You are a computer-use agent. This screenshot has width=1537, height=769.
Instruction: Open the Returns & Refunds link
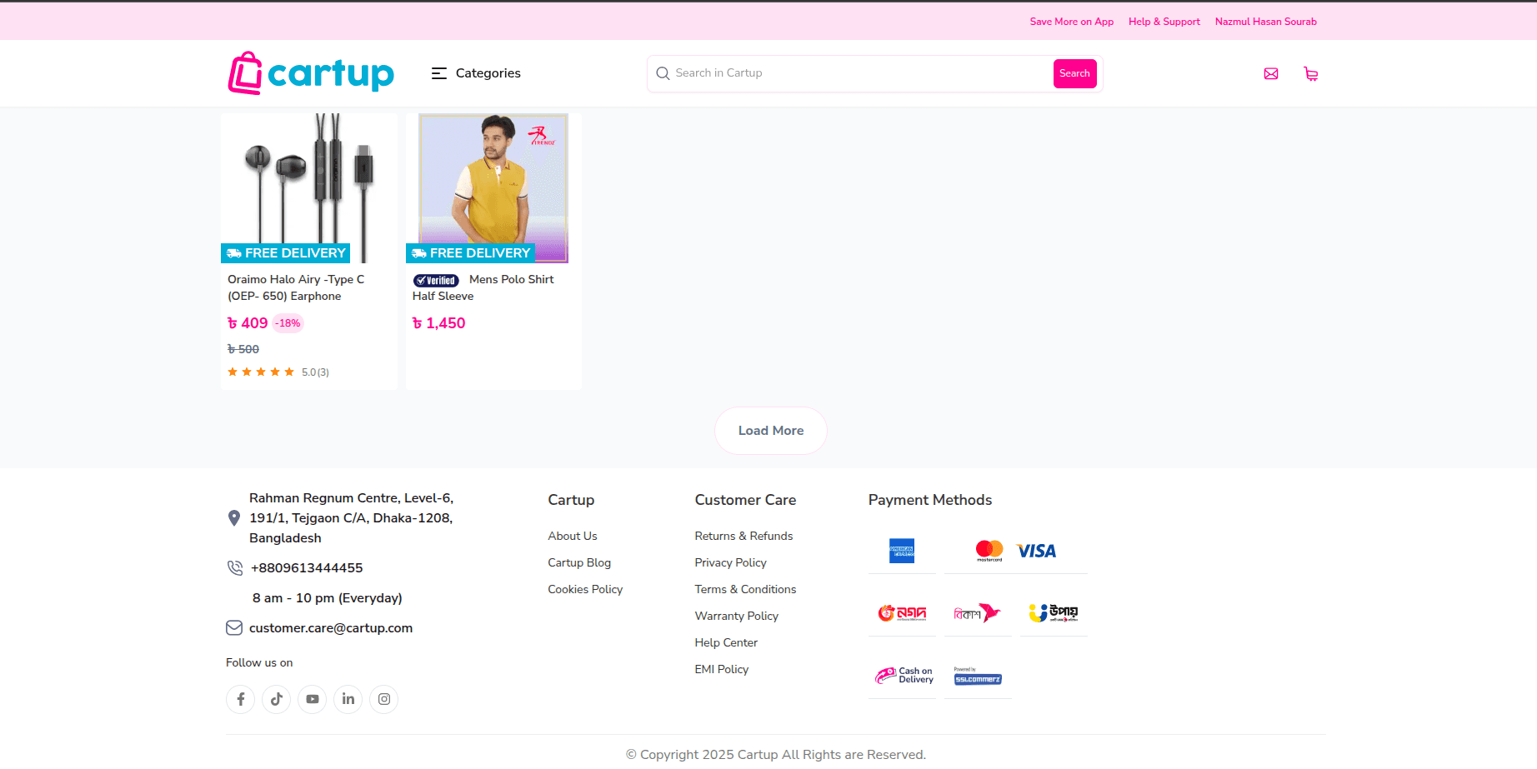tap(743, 536)
